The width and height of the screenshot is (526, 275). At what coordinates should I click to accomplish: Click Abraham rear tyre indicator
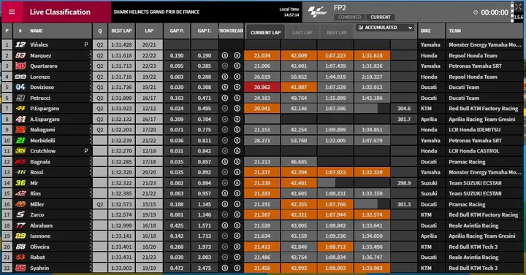pyautogui.click(x=237, y=225)
